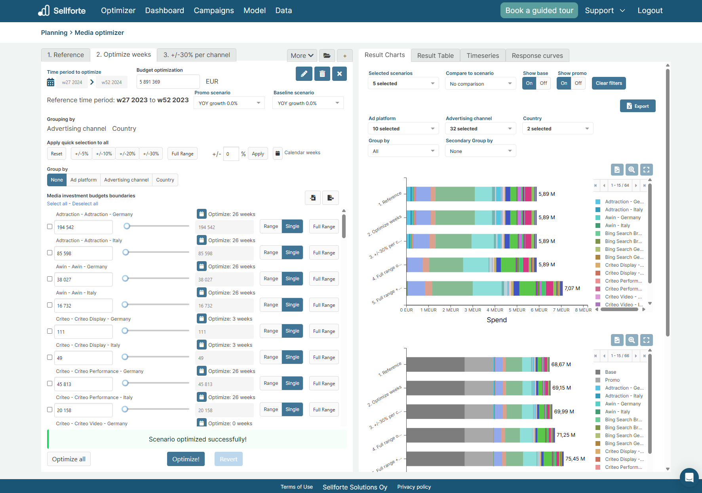Screen dimensions: 702x493
Task: Adjust the Awin Germany budget slider
Action: (x=125, y=278)
